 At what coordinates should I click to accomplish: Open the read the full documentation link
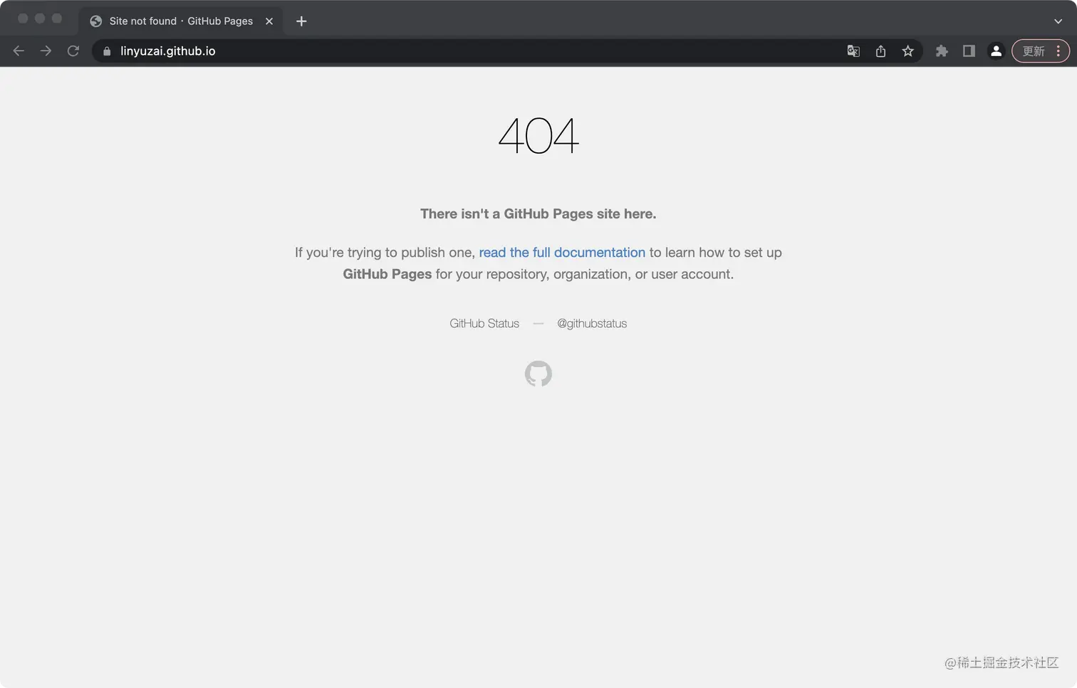pyautogui.click(x=562, y=253)
